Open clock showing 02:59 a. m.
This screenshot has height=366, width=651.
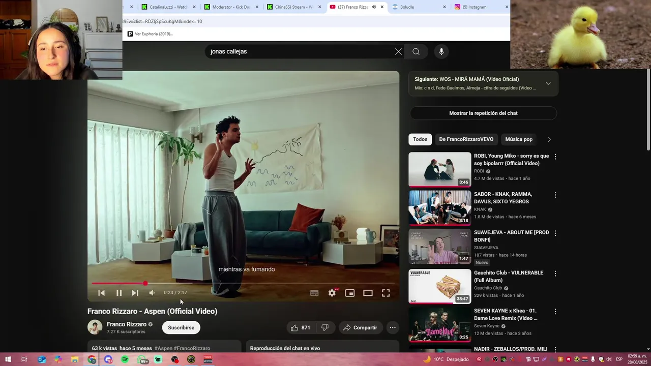click(x=637, y=359)
